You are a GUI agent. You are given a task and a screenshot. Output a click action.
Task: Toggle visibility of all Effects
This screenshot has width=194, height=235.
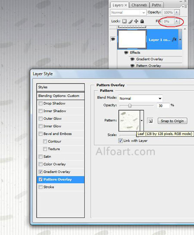click(x=126, y=53)
